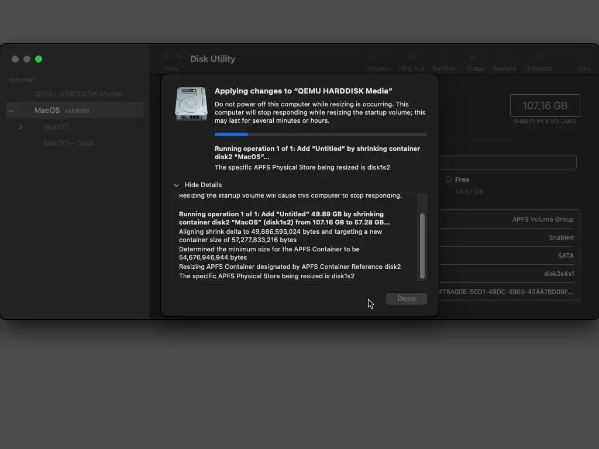Open the Partition toolbar icon
The width and height of the screenshot is (599, 449).
(445, 57)
